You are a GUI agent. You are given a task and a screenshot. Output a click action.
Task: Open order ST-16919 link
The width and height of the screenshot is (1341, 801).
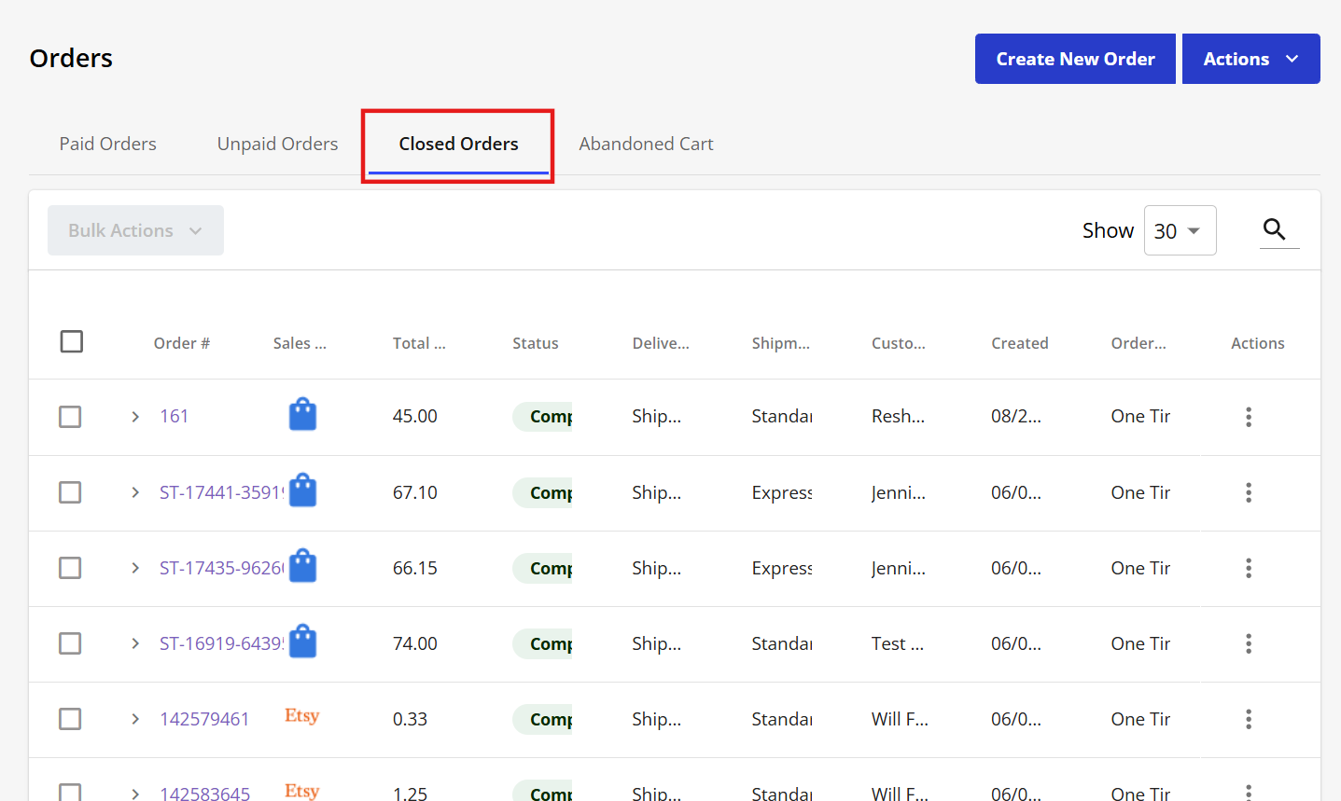[x=221, y=643]
